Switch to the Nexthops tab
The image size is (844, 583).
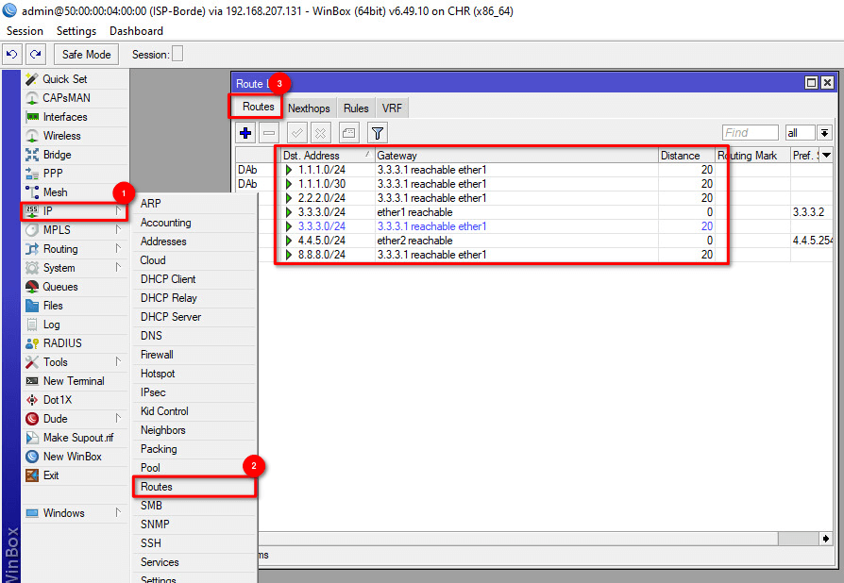tap(309, 108)
